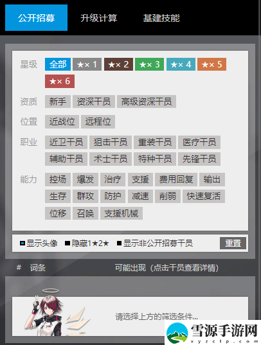Viewport: 261px width, 345px height.
Task: Select the 支援机械 ability tag
Action: pyautogui.click(x=122, y=213)
